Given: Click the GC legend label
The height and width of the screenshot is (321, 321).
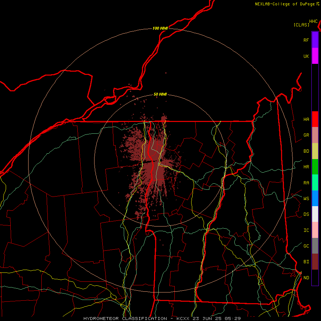Looking at the screenshot, I should (306, 246).
